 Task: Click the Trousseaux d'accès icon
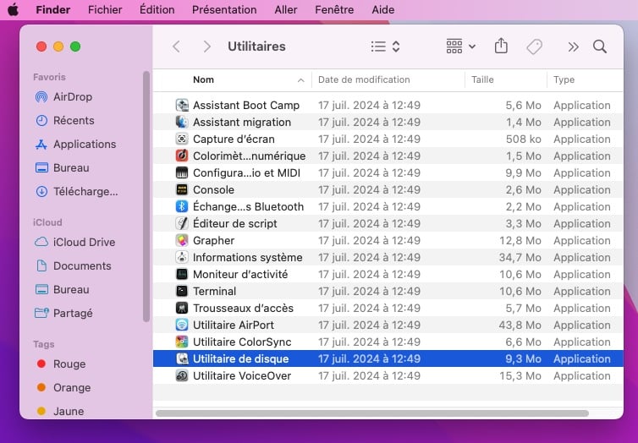point(182,308)
